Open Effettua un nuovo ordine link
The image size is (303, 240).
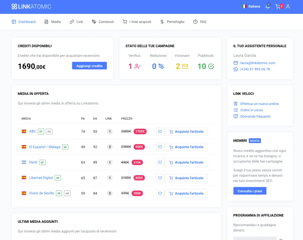click(x=259, y=104)
